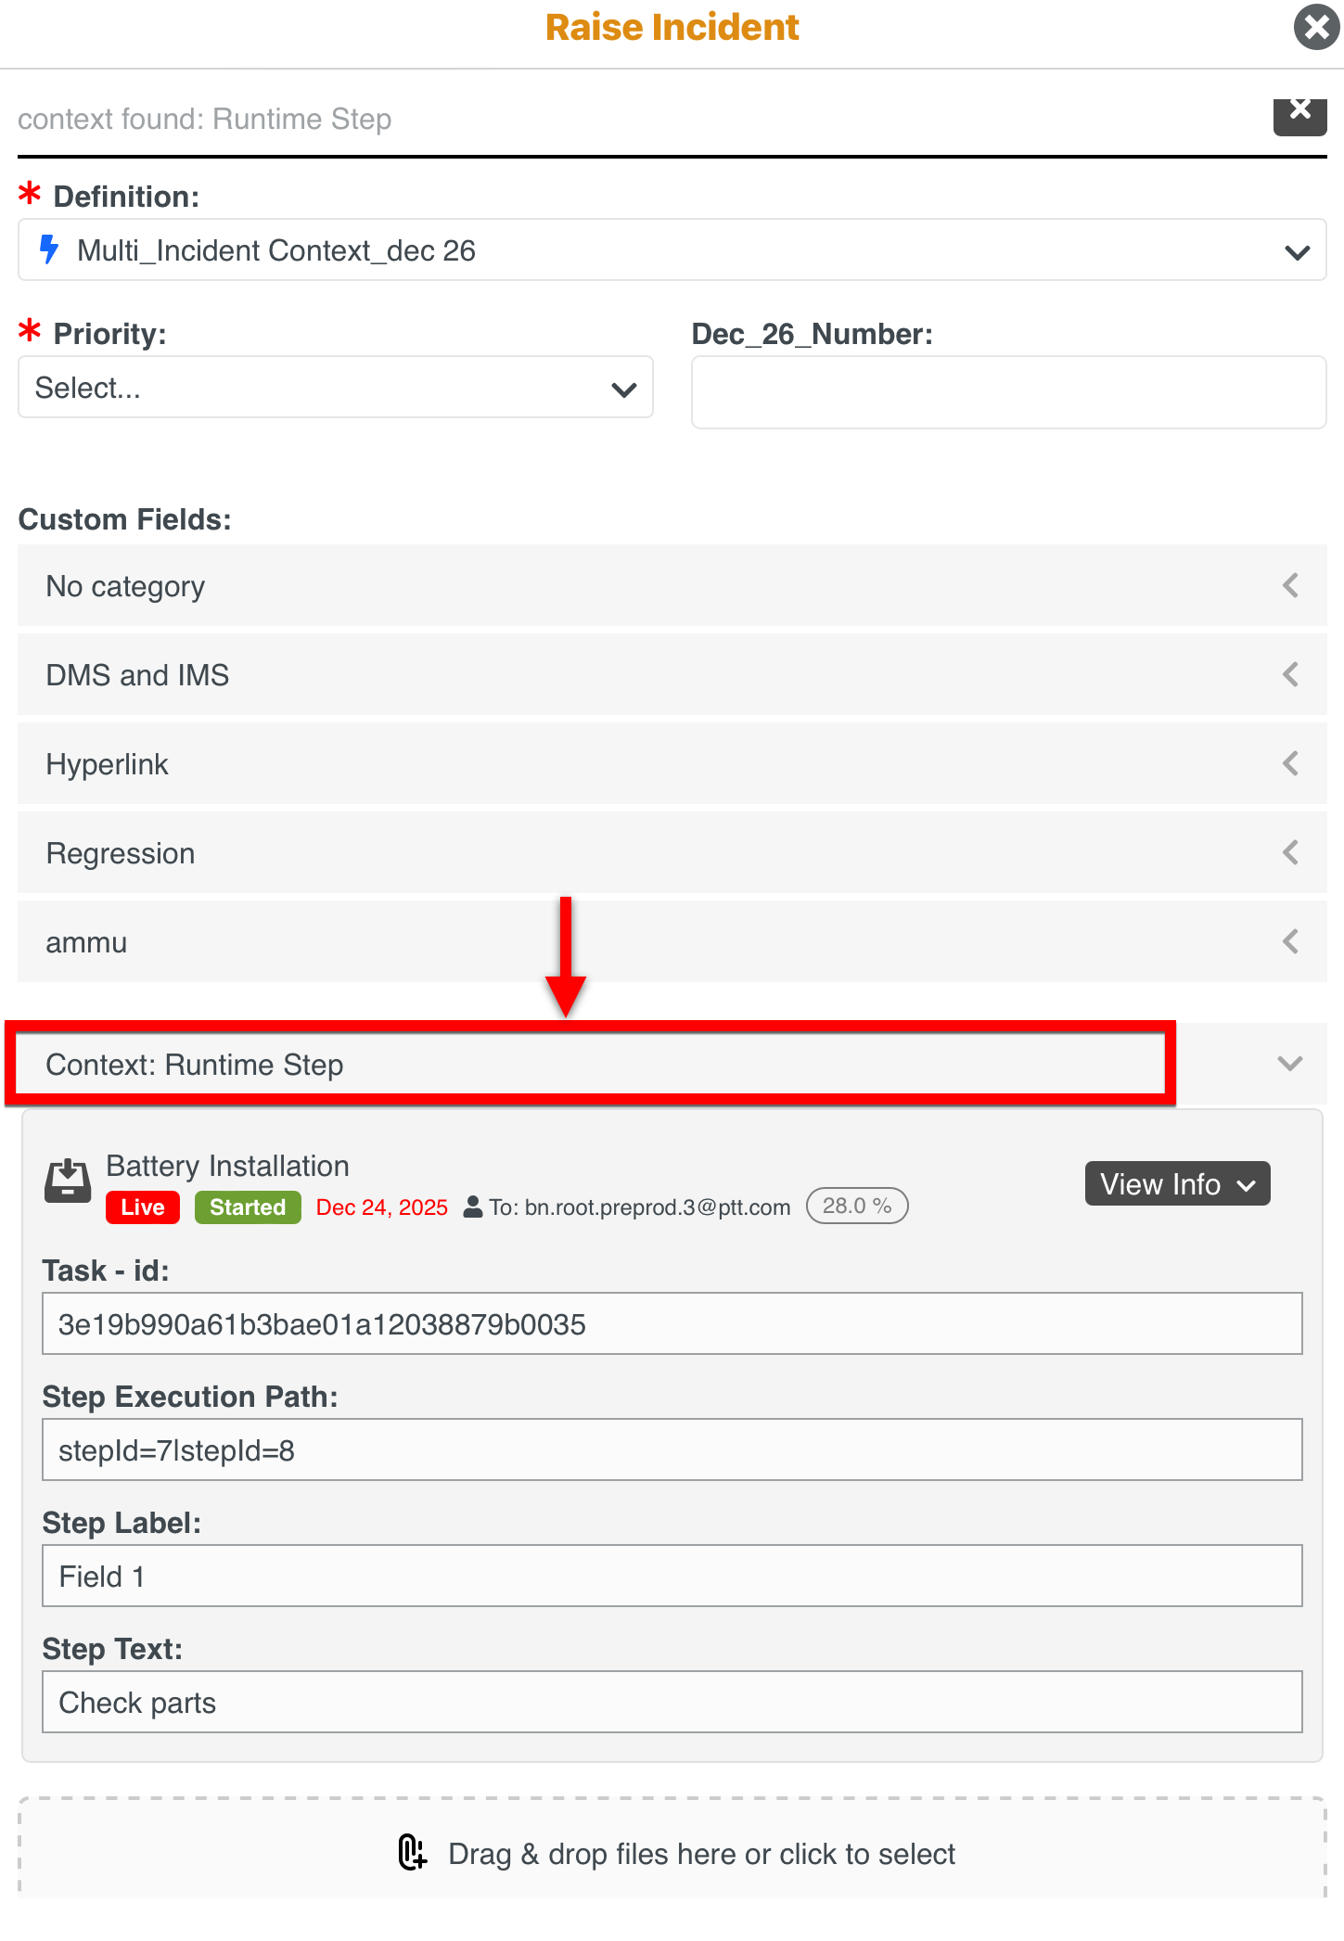Click the Dec_26_Number input field
Viewport: 1344px width, 1941px height.
coord(1008,392)
